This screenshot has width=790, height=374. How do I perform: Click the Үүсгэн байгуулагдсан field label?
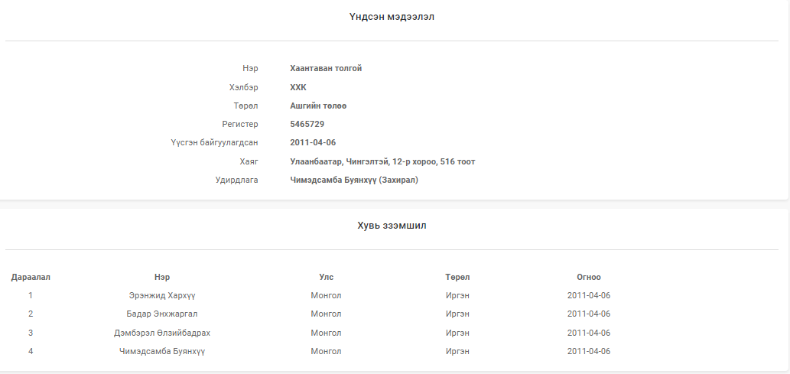pyautogui.click(x=214, y=142)
